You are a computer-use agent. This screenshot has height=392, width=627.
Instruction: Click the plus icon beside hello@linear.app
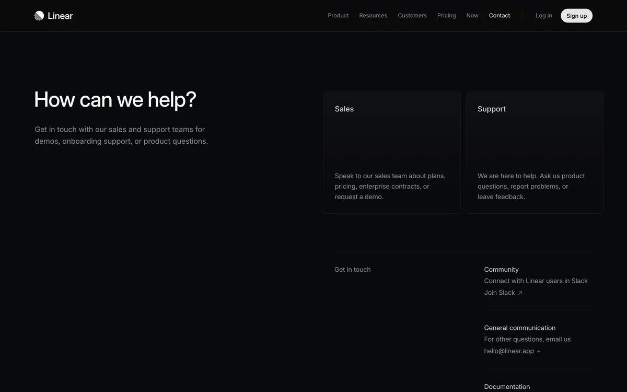coord(539,351)
